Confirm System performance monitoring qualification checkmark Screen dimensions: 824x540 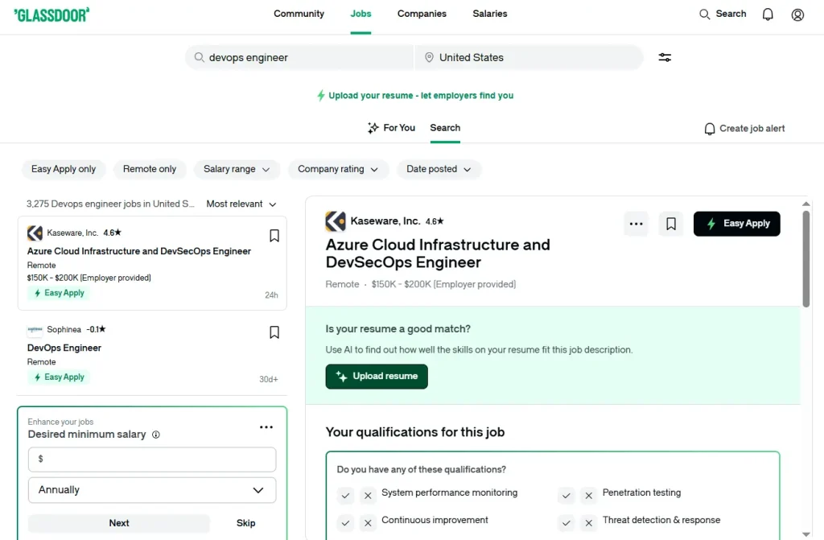tap(345, 495)
